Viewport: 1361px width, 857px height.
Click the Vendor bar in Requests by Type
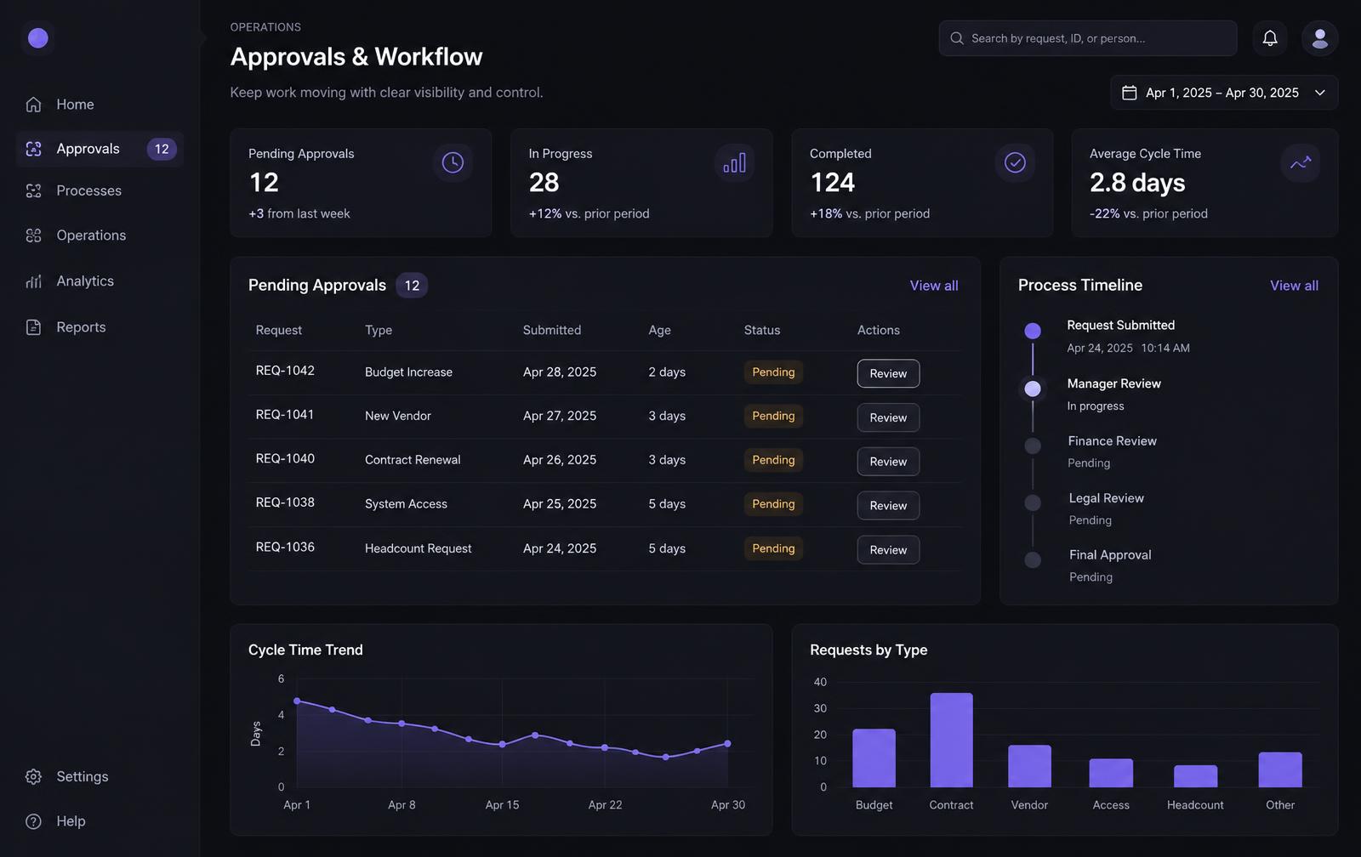[x=1029, y=766]
